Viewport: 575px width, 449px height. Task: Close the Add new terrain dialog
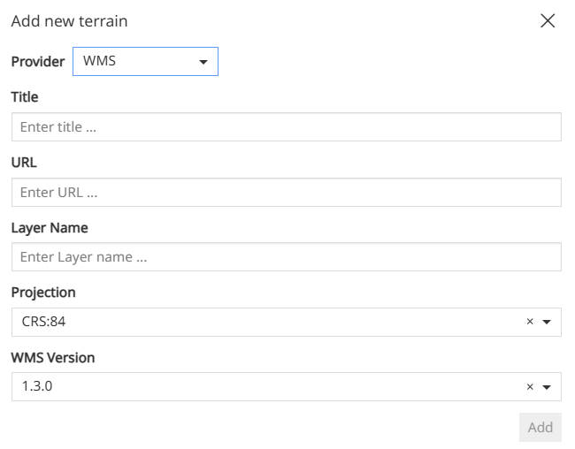tap(548, 21)
